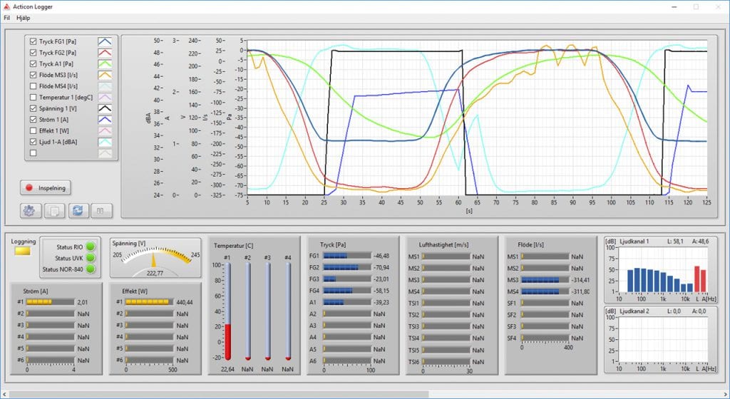Click the A: 48,6 sound level readout
This screenshot has height=399, width=730.
click(700, 242)
